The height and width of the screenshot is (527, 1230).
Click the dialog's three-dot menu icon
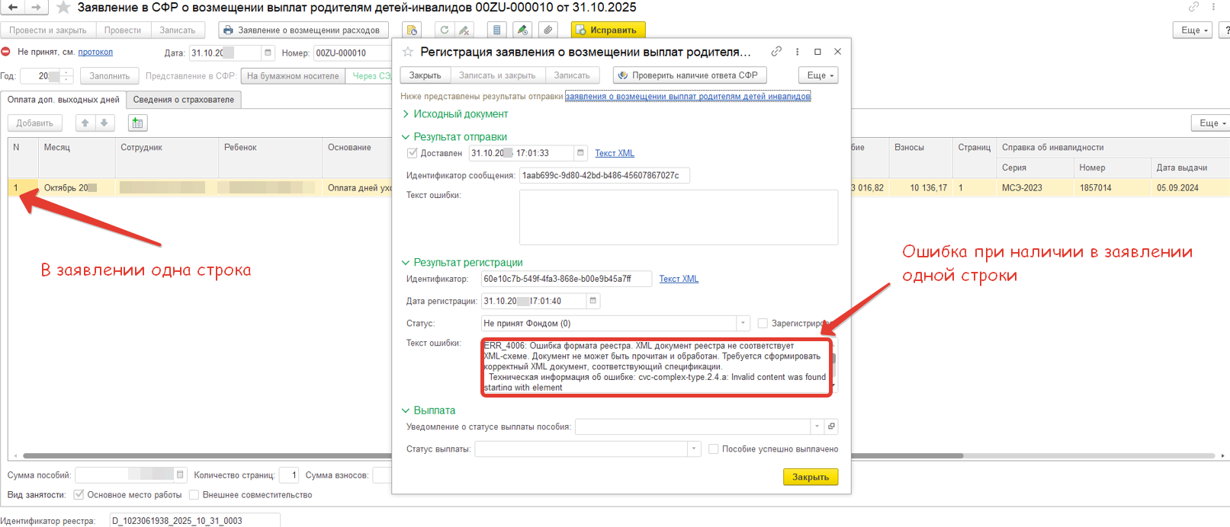point(798,52)
